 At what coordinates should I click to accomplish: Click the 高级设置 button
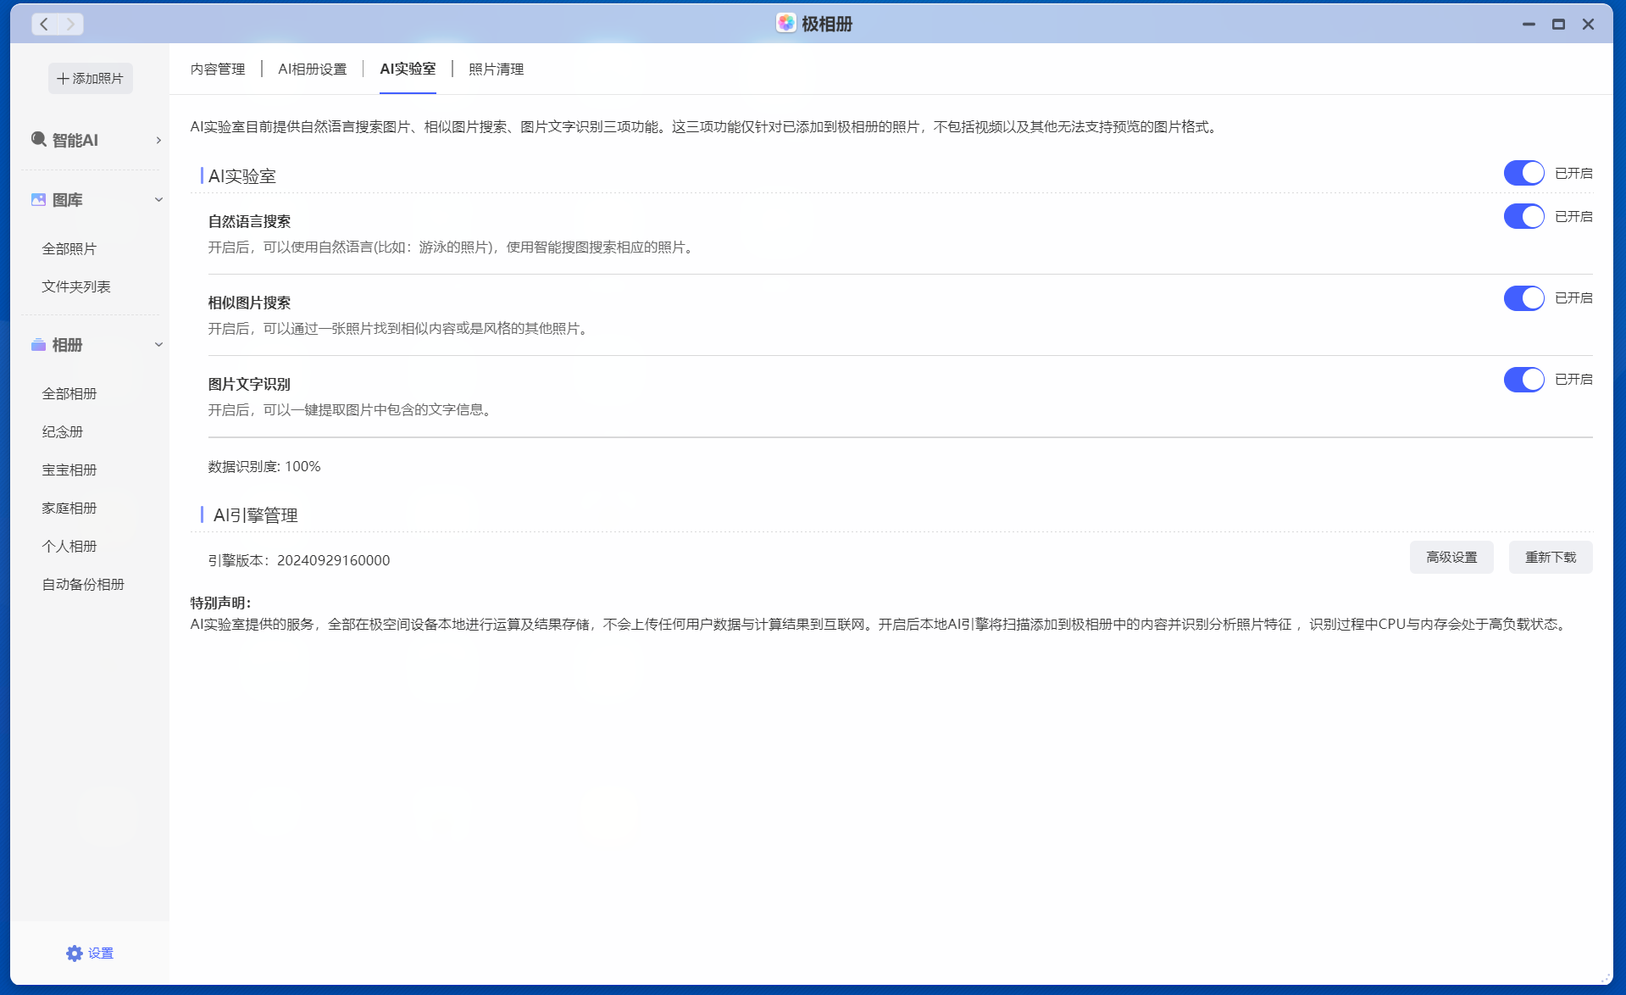point(1451,557)
